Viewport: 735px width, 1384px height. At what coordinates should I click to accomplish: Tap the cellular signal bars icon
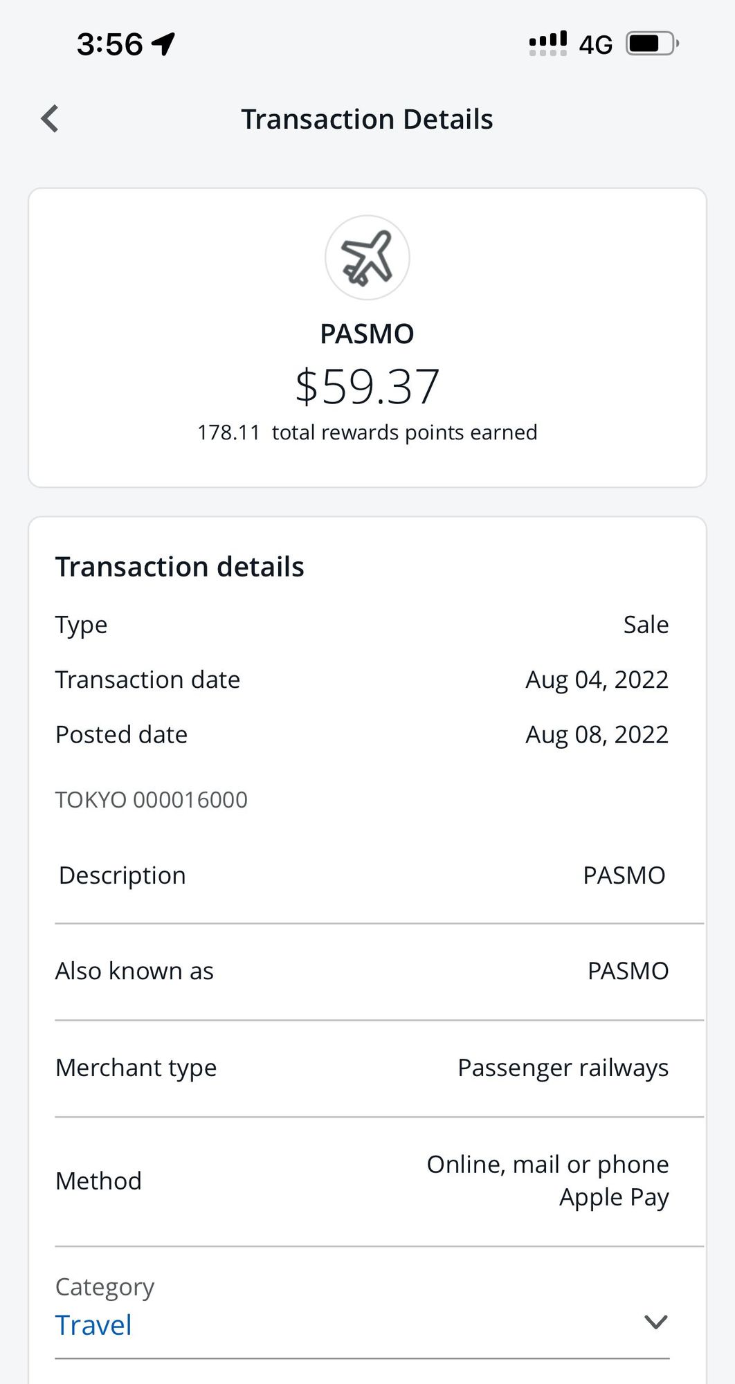pos(547,44)
